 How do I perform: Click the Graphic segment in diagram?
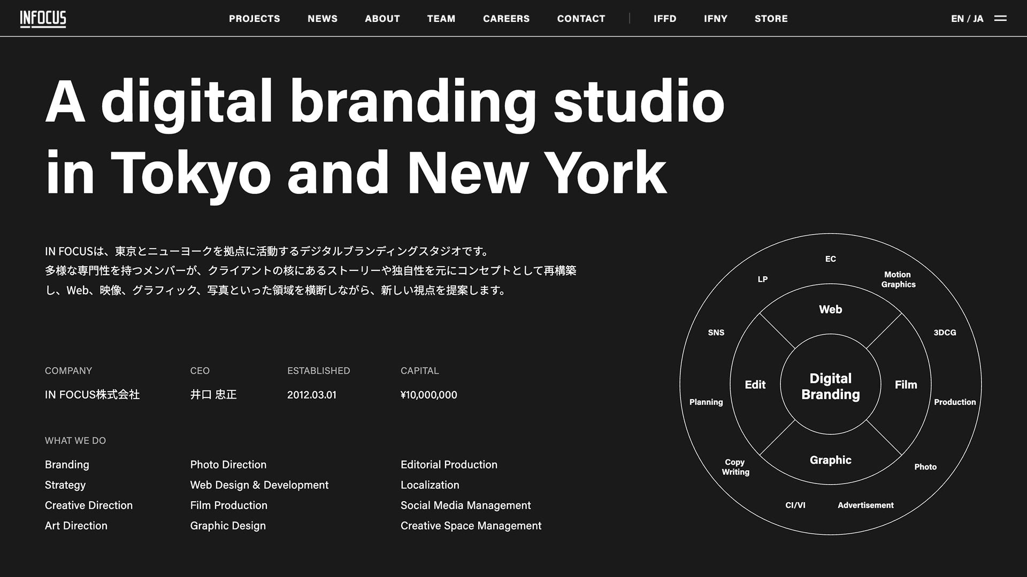click(830, 460)
